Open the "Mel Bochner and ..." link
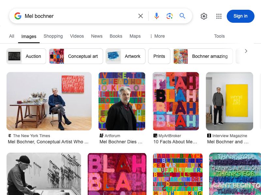The height and width of the screenshot is (195, 261). click(x=228, y=142)
